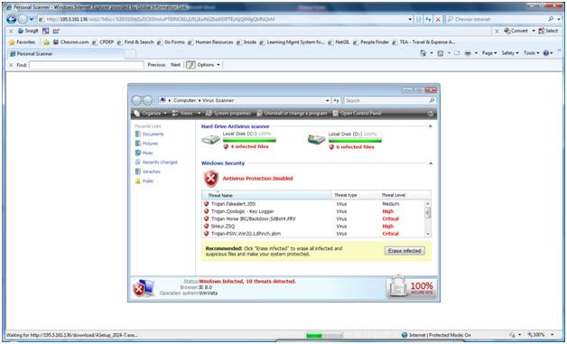Open the Learning Mgmt System favorites link
The width and height of the screenshot is (567, 344).
293,42
